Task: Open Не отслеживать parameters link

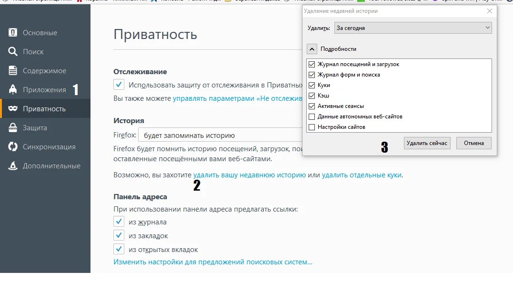Action: [x=238, y=98]
